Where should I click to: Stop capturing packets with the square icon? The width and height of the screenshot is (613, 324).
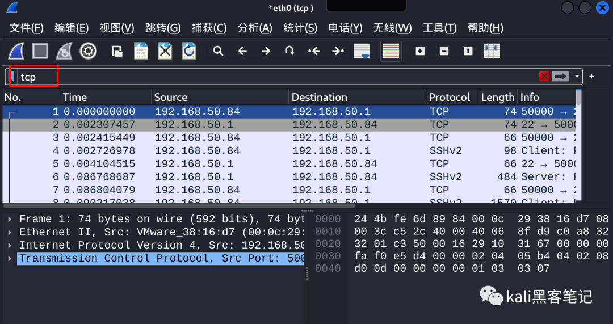40,51
